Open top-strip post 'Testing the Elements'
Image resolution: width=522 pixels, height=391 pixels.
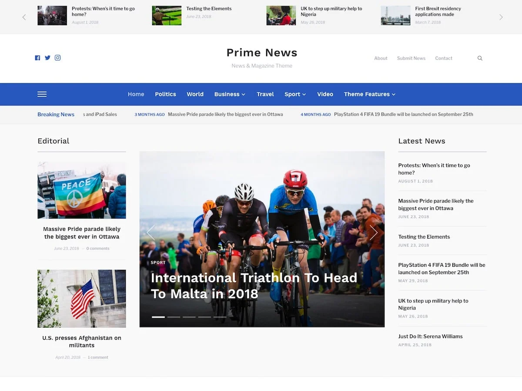(209, 9)
